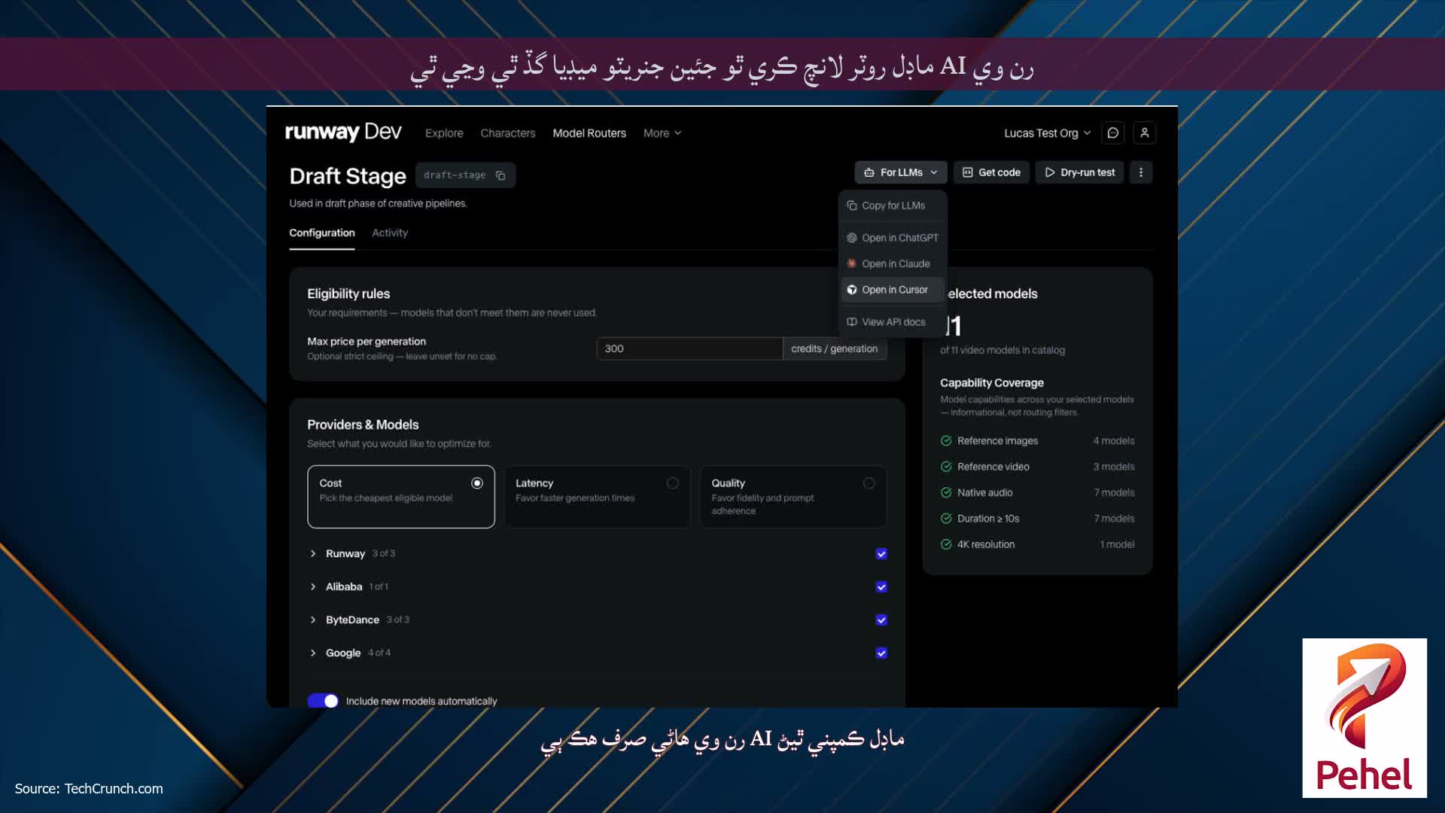The image size is (1445, 813).
Task: Click the ChatGPT icon in menu
Action: (852, 238)
